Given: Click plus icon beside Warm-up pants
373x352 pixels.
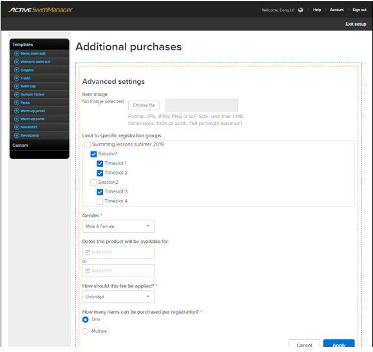Looking at the screenshot, I should tap(16, 119).
